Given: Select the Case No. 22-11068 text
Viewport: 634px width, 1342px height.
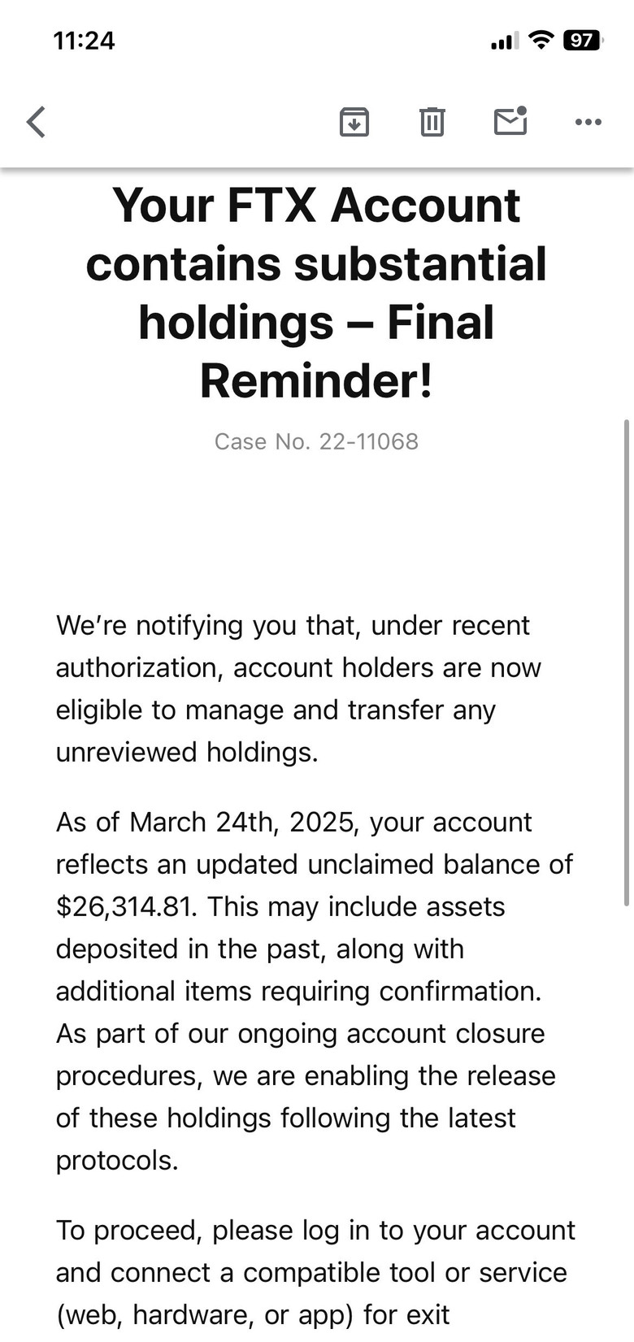Looking at the screenshot, I should pyautogui.click(x=316, y=441).
